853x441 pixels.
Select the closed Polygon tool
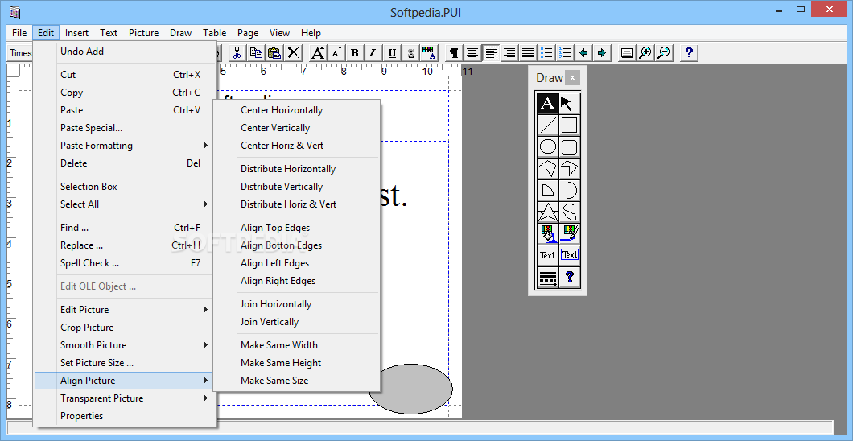547,168
